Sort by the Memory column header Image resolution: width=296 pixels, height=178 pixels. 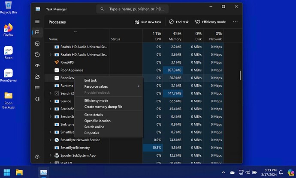(173, 36)
